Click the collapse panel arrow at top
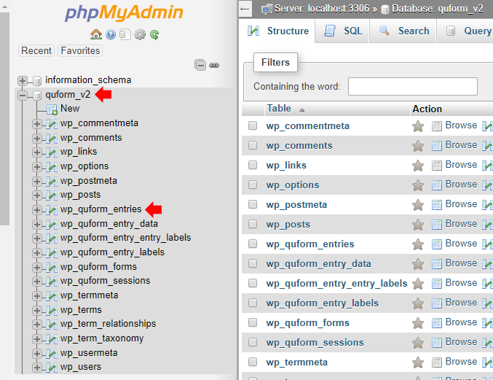The height and width of the screenshot is (380, 493). [245, 9]
